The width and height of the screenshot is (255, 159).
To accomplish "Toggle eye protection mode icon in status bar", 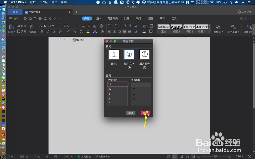I will 193,156.
